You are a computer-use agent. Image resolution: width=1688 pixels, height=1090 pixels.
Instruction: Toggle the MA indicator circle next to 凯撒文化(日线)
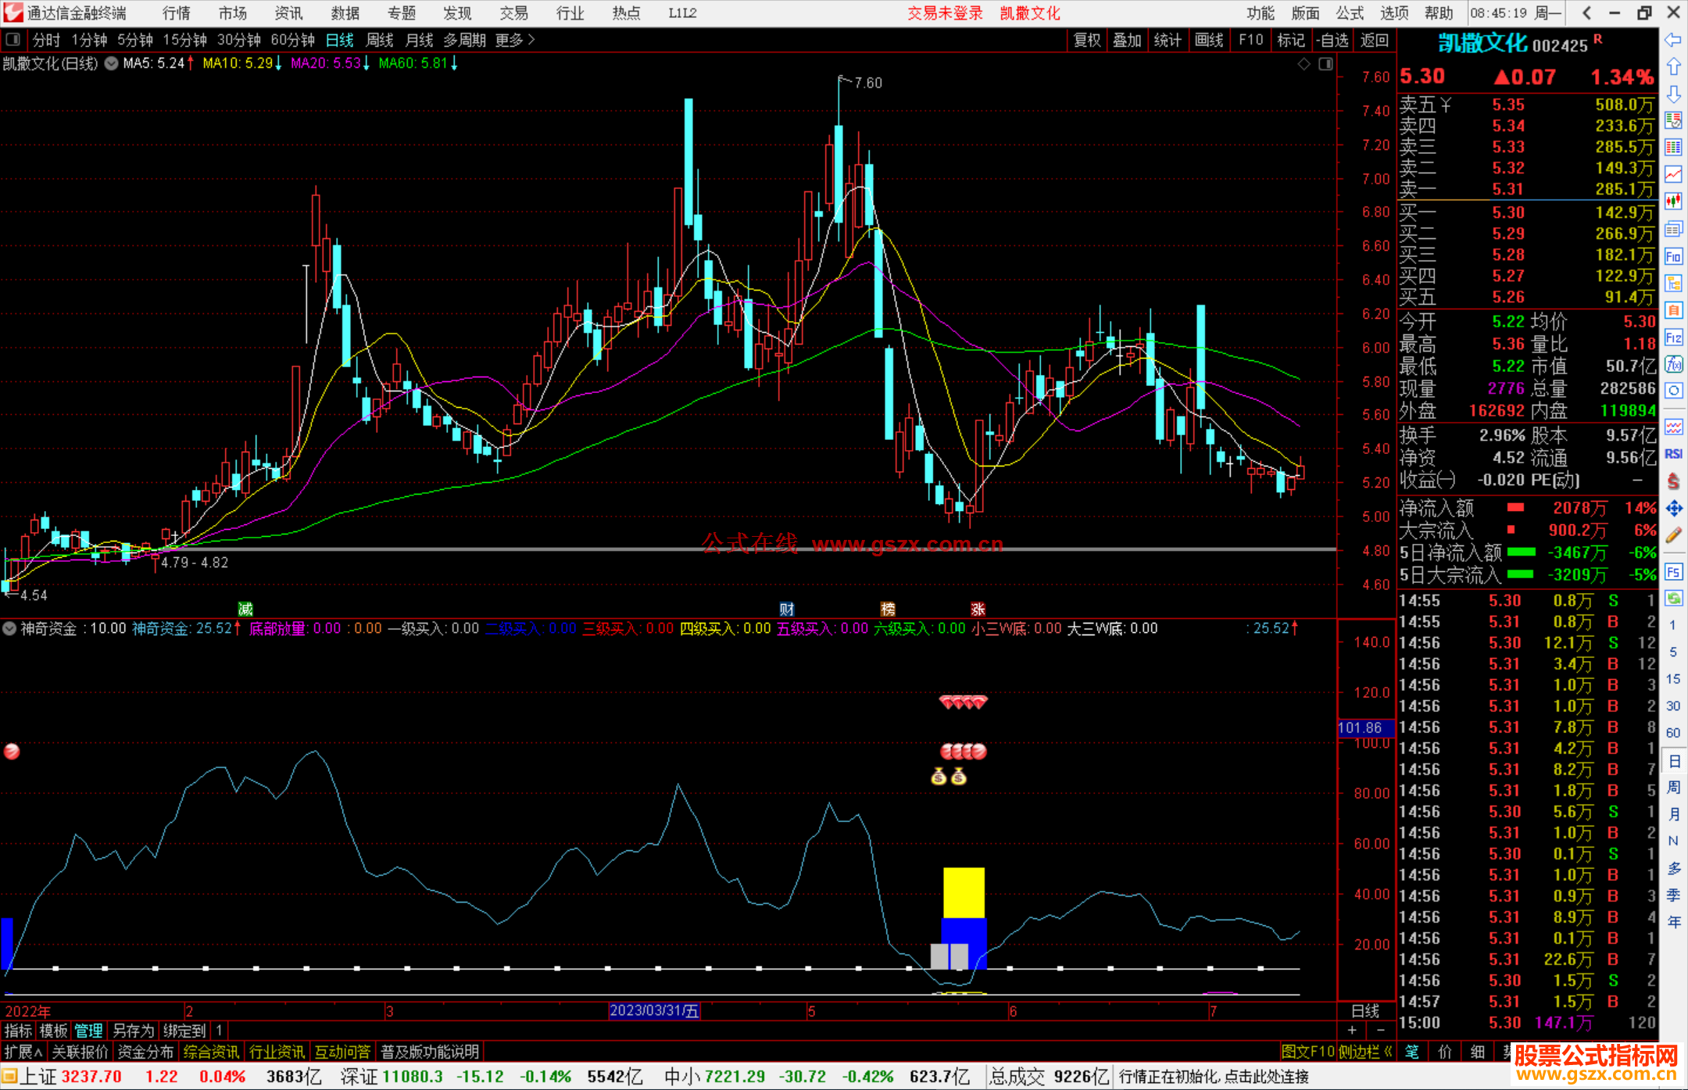[x=112, y=63]
